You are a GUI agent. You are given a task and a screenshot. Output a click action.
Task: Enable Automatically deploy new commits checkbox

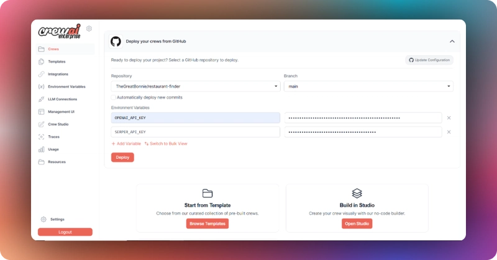click(x=113, y=97)
